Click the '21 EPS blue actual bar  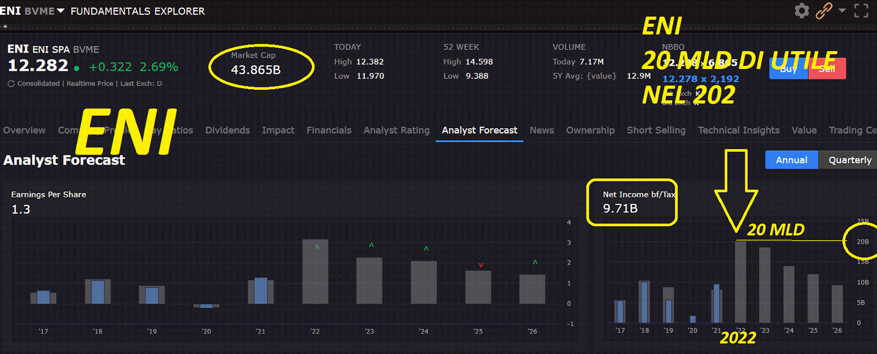(x=261, y=291)
